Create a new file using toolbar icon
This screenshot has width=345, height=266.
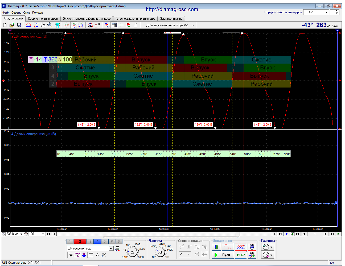pyautogui.click(x=5, y=25)
